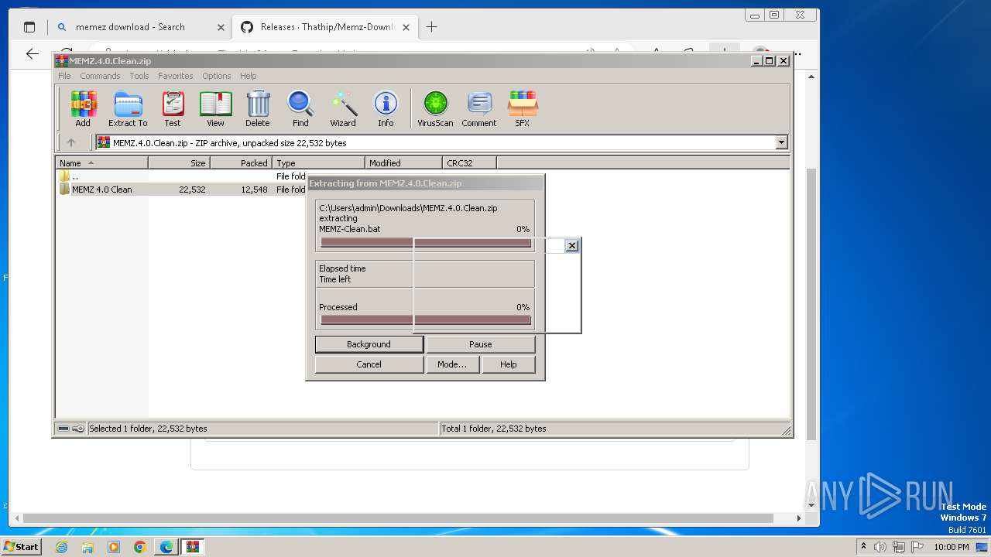
Task: Click Help in the extracting dialog
Action: (508, 364)
